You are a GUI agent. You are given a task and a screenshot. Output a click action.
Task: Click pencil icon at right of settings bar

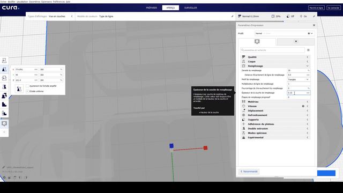(x=314, y=17)
